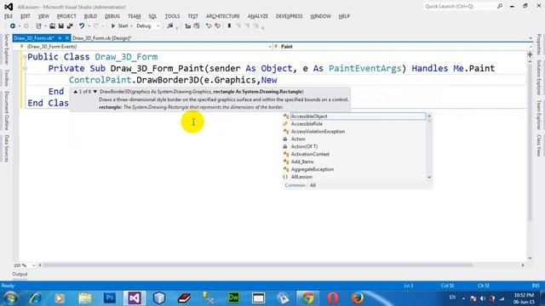
Task: Click the New Project toolbar icon
Action: [38, 26]
